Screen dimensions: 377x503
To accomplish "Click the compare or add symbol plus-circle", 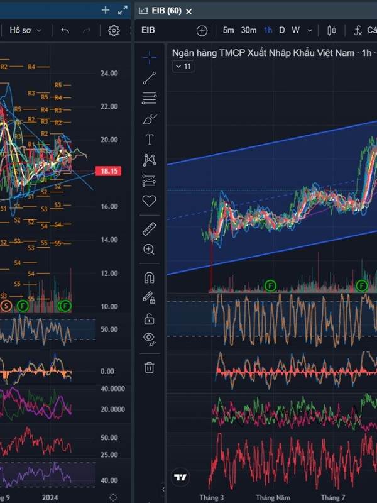I will [202, 31].
